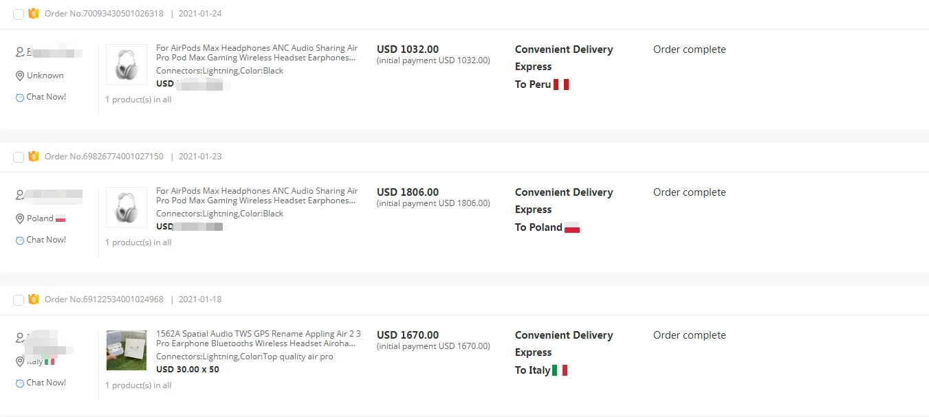Click order number 69826774001027150
The width and height of the screenshot is (929, 417).
tap(104, 157)
